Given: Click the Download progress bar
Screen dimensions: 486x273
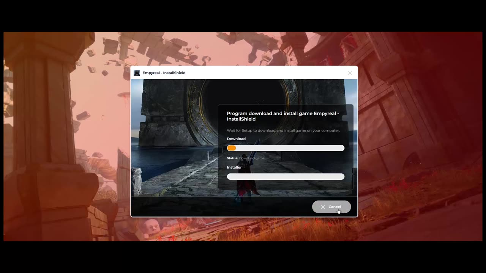Looking at the screenshot, I should click(x=286, y=148).
